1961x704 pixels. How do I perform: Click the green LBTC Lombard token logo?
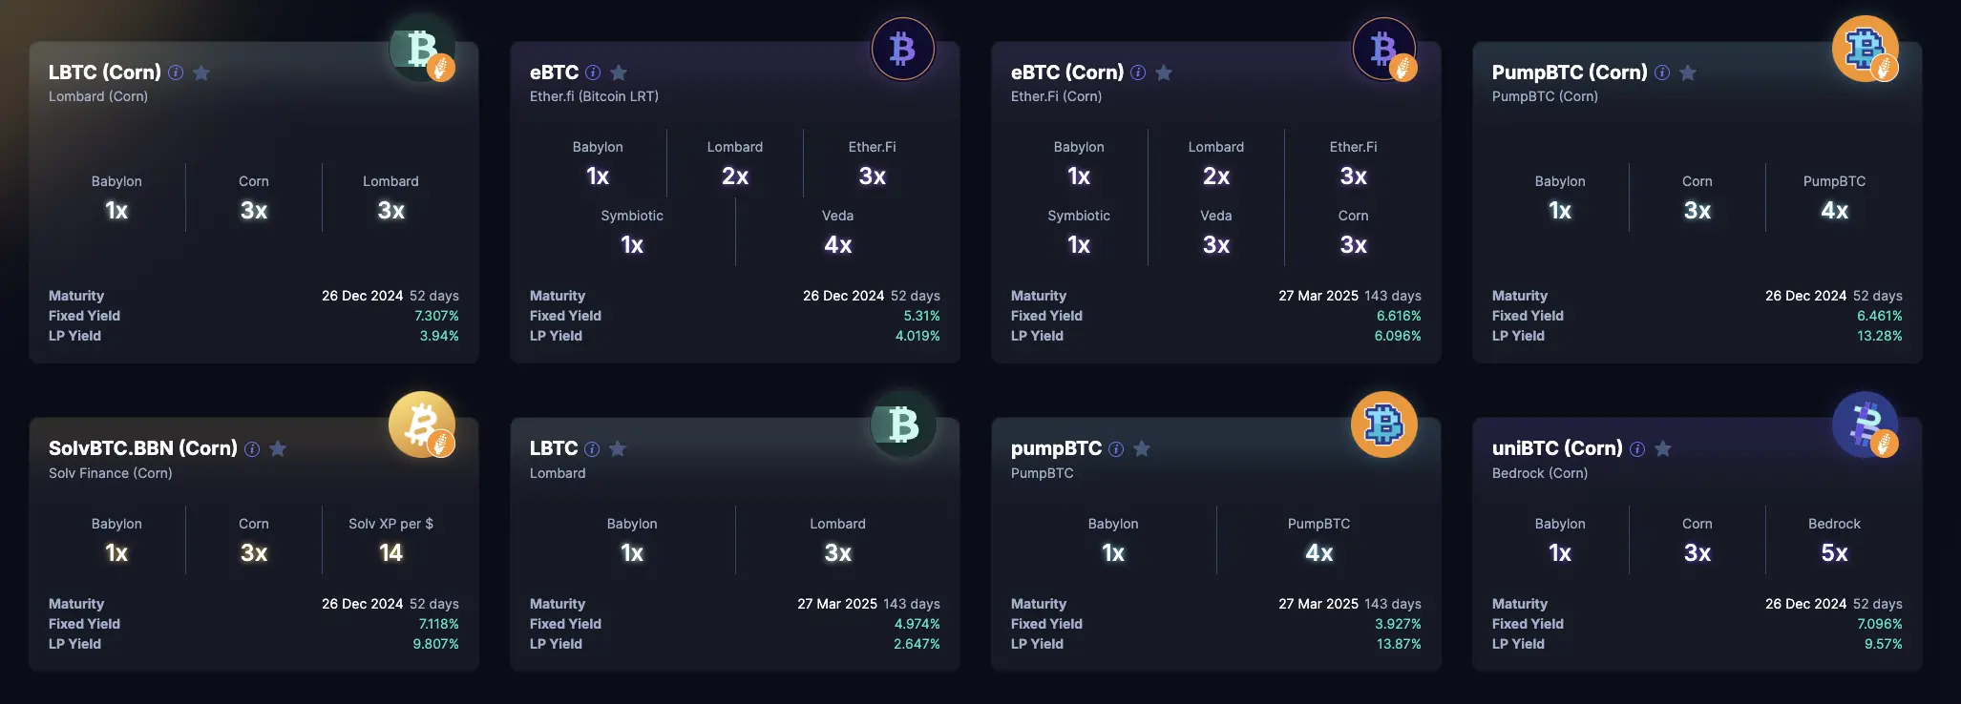pos(902,424)
